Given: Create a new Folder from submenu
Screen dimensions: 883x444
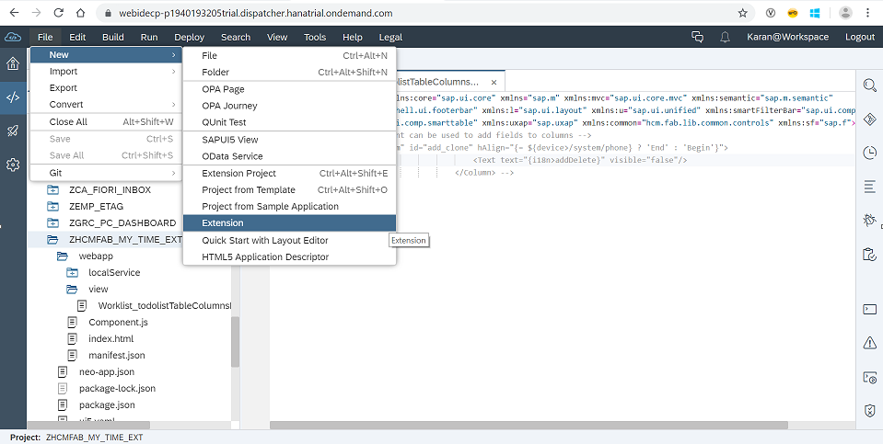Looking at the screenshot, I should coord(289,72).
